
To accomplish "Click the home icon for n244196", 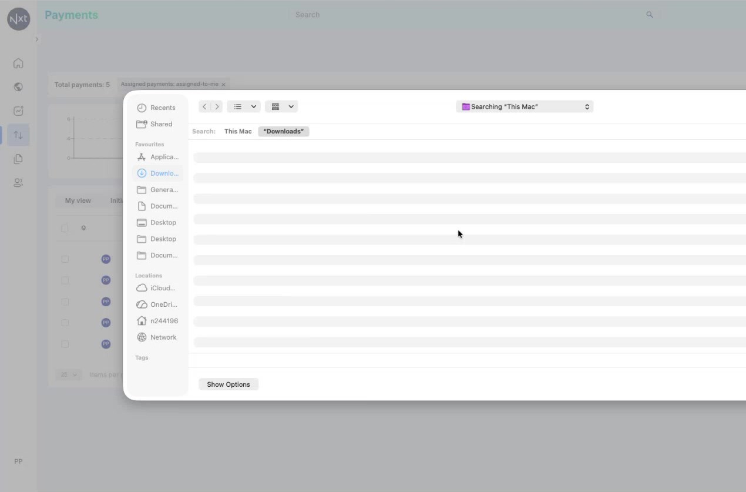I will coord(142,321).
